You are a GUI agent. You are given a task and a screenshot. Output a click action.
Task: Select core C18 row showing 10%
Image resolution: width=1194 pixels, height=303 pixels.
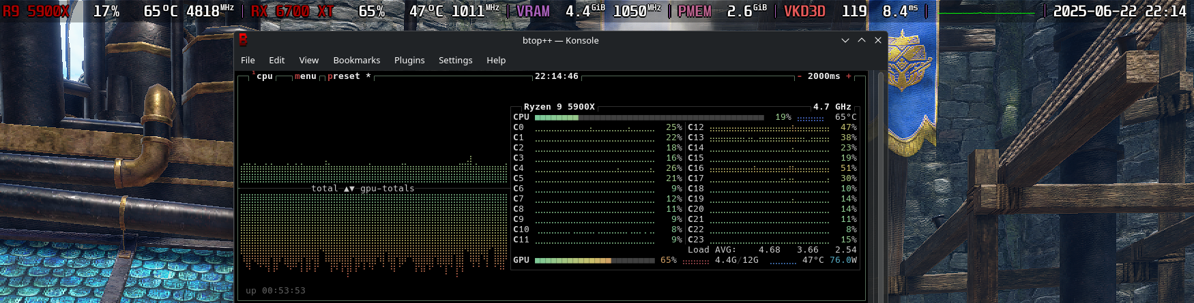[x=772, y=189]
